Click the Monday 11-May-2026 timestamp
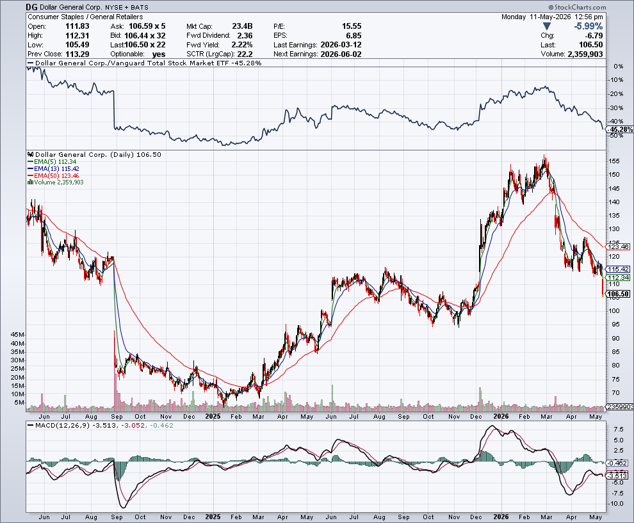634x523 pixels. [x=552, y=17]
